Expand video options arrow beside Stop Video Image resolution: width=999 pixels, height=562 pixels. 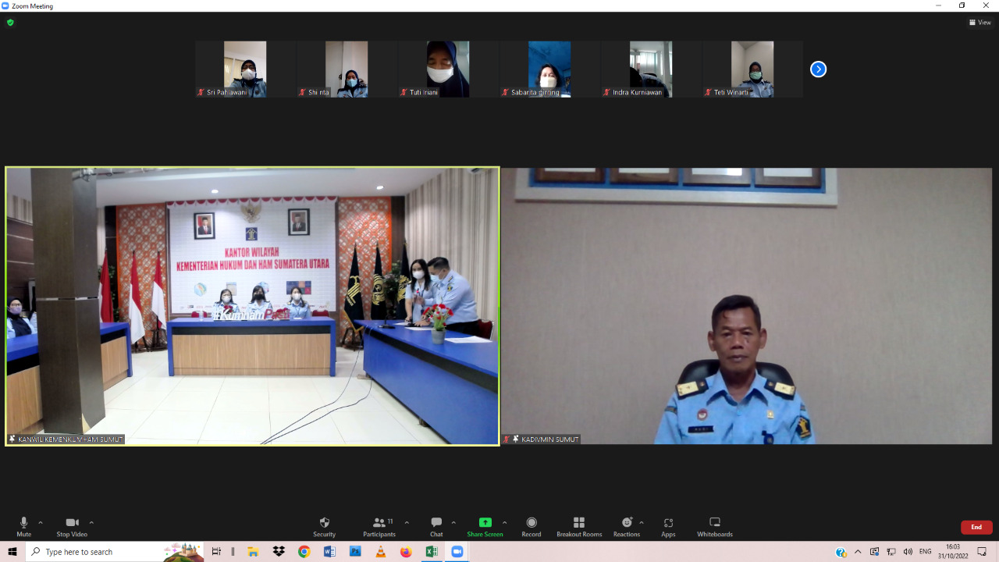point(91,523)
